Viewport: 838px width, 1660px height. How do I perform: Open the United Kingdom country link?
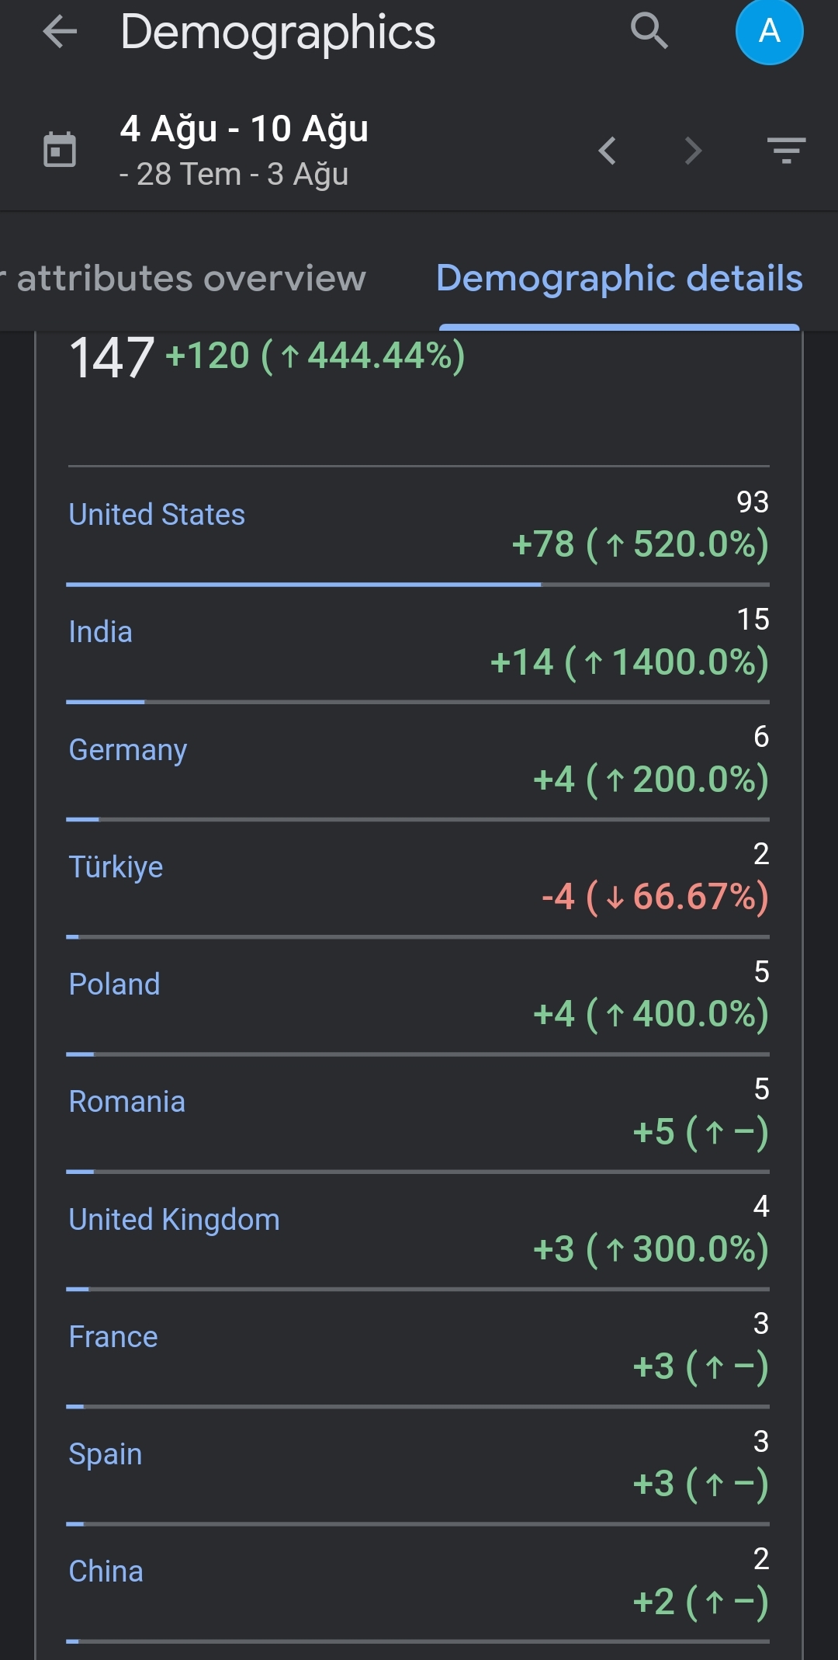pyautogui.click(x=174, y=1220)
